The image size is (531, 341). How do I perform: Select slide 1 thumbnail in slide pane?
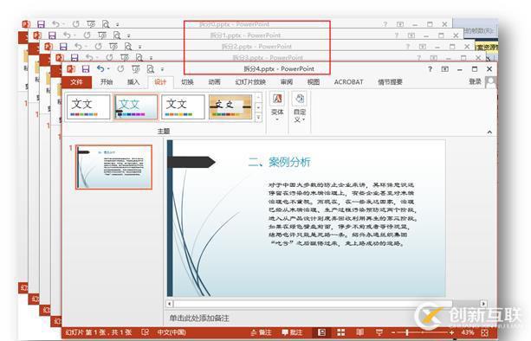pyautogui.click(x=113, y=167)
